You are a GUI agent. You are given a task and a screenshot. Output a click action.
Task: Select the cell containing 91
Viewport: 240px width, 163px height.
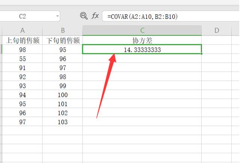[x=23, y=68]
